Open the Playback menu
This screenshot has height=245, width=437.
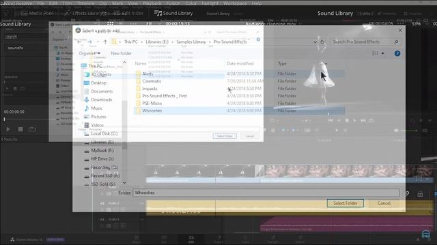(x=152, y=3)
